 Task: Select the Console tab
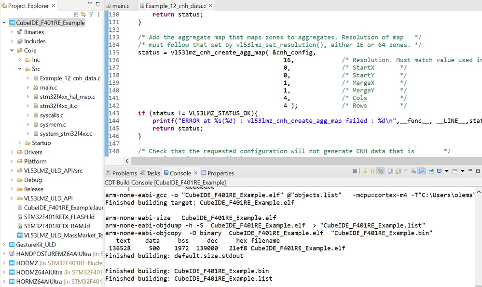[178, 173]
